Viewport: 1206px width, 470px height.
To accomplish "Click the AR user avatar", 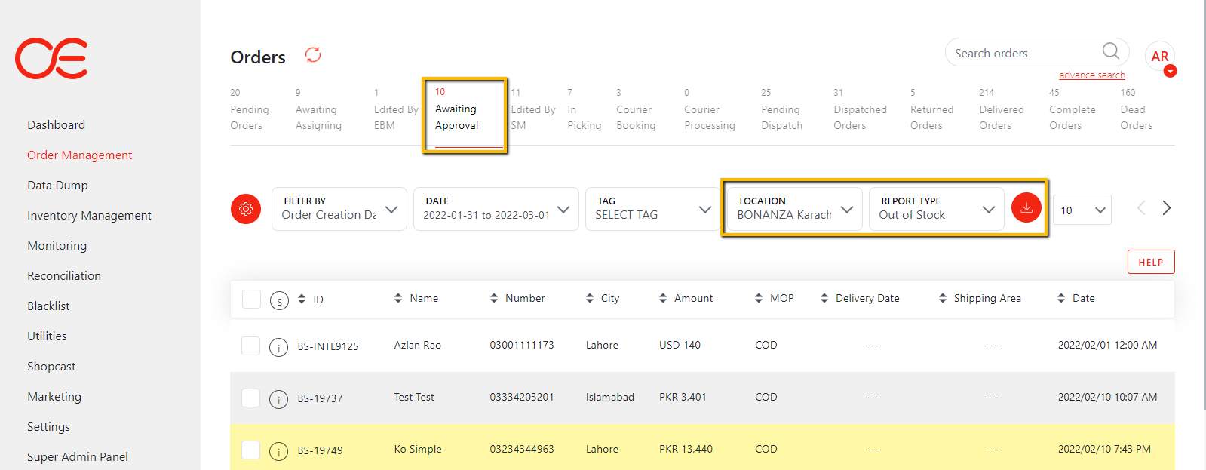I will click(x=1159, y=57).
